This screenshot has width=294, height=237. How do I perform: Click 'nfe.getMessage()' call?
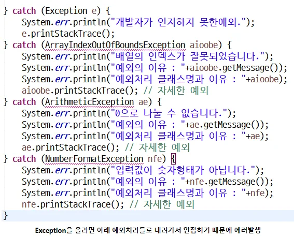tap(229, 182)
